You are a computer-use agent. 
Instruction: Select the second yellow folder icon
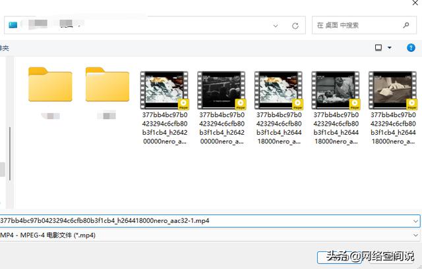(107, 84)
